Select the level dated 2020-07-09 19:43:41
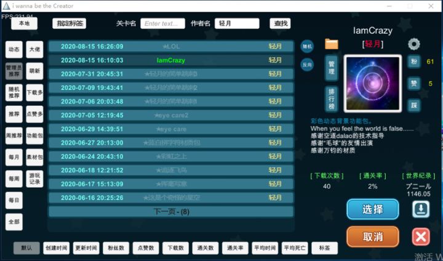Image resolution: width=443 pixels, height=261 pixels. pyautogui.click(x=171, y=87)
